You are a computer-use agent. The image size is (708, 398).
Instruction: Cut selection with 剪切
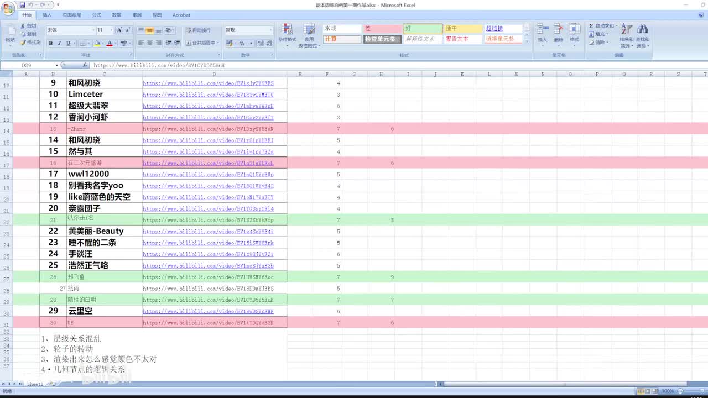(x=28, y=26)
